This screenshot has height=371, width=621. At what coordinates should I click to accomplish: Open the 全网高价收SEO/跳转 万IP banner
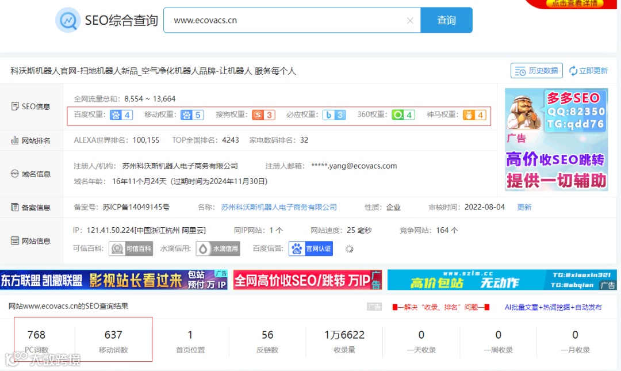pyautogui.click(x=308, y=280)
